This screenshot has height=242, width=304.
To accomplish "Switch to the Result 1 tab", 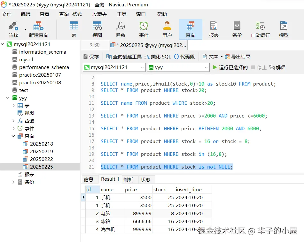I will click(x=110, y=179).
